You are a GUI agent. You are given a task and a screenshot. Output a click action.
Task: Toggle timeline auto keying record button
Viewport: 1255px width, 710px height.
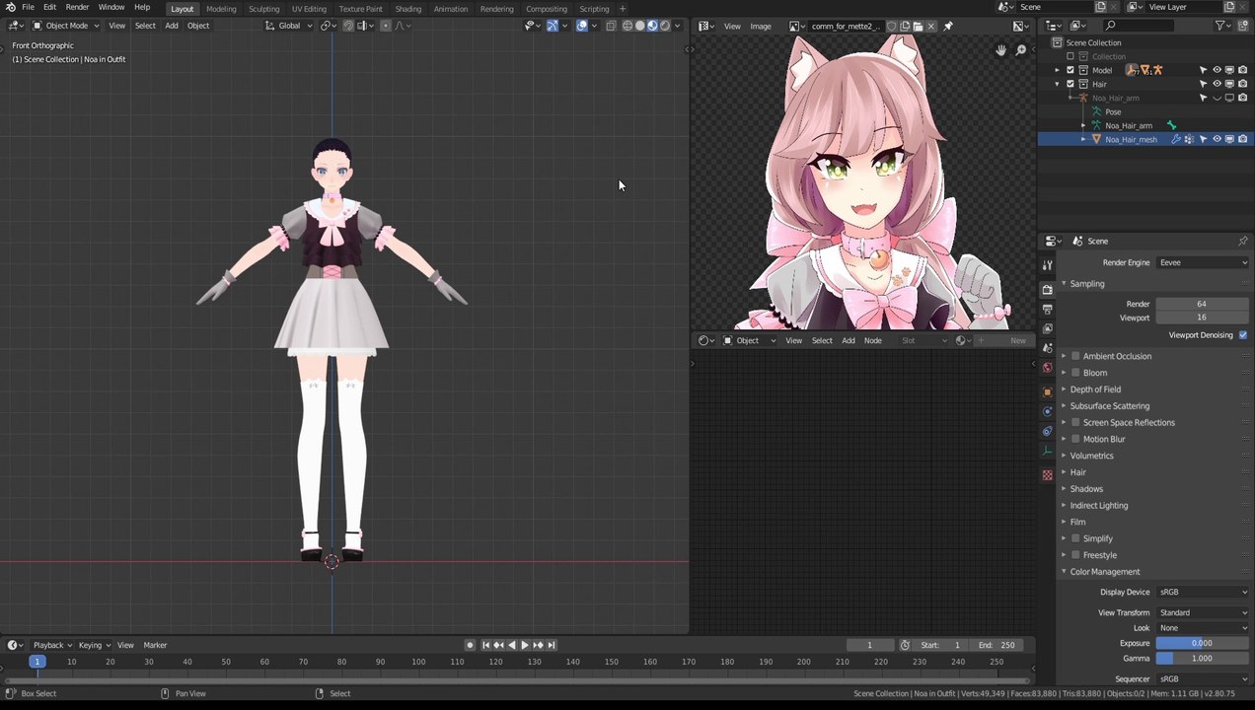tap(470, 645)
